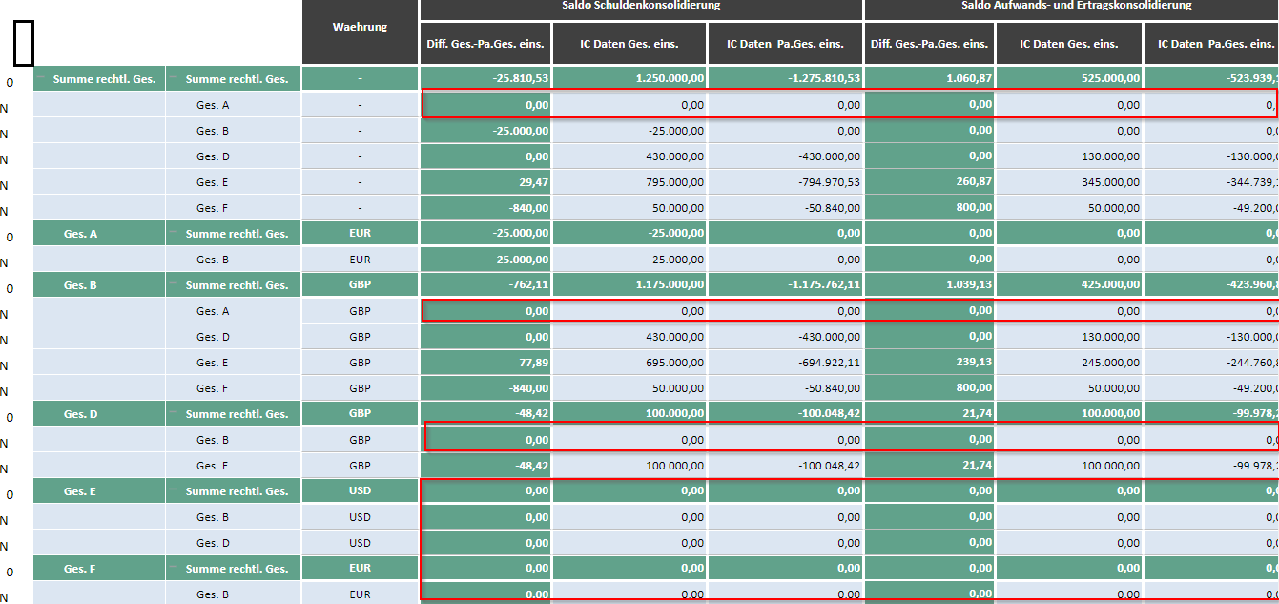
Task: Click bold GBP in the Ges. D subtotal row
Action: click(360, 413)
